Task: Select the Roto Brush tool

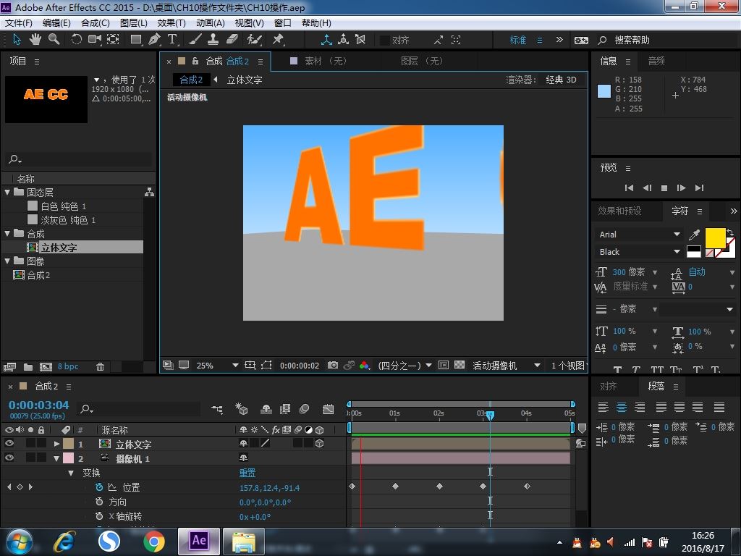Action: [x=254, y=39]
